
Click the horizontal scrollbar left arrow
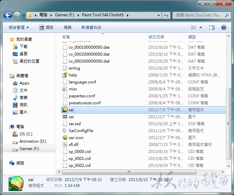point(59,172)
